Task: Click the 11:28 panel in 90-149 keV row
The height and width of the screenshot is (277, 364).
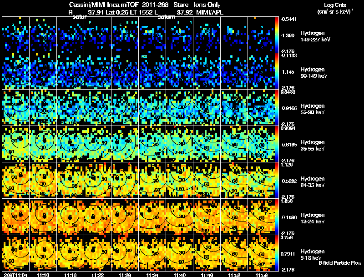Action: (125, 71)
